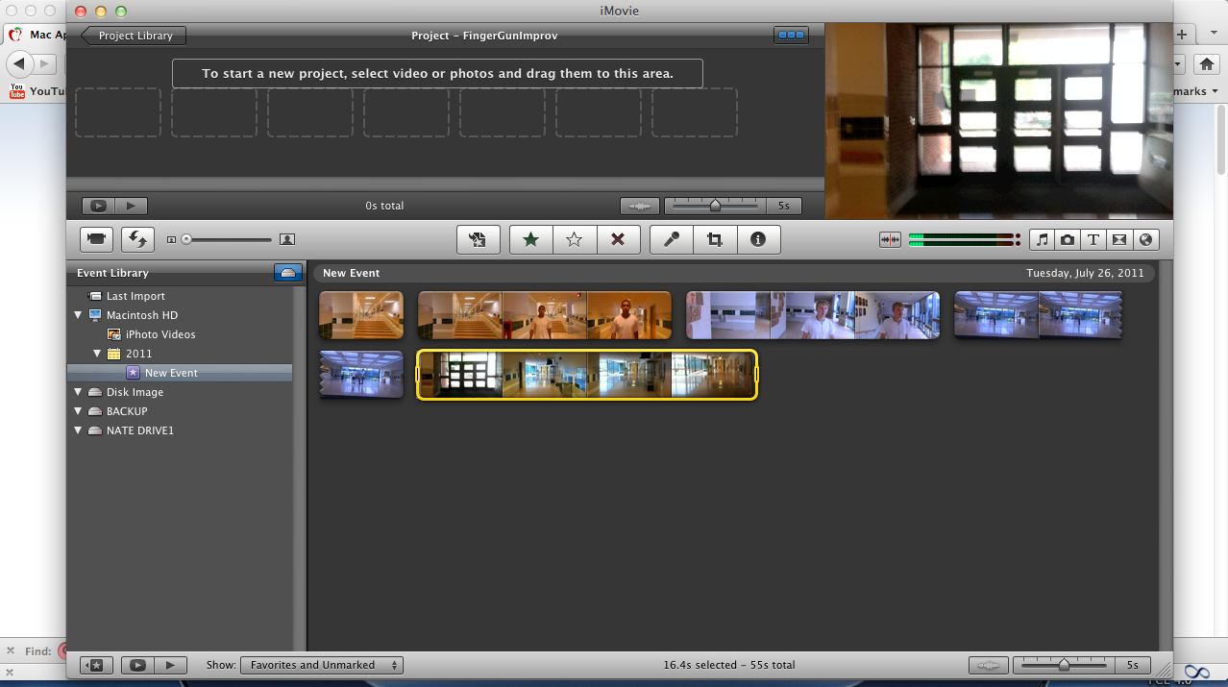
Task: Click browser back button behind iMovie
Action: [x=19, y=64]
